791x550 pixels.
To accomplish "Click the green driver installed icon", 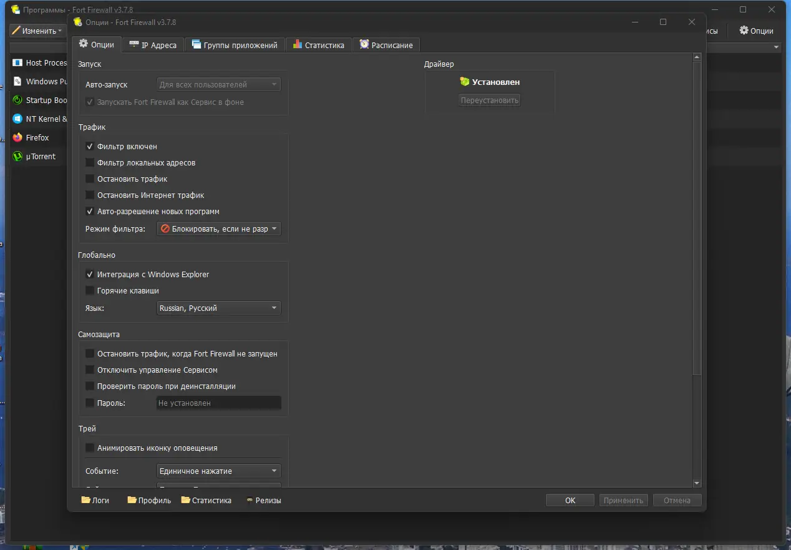I will [464, 81].
